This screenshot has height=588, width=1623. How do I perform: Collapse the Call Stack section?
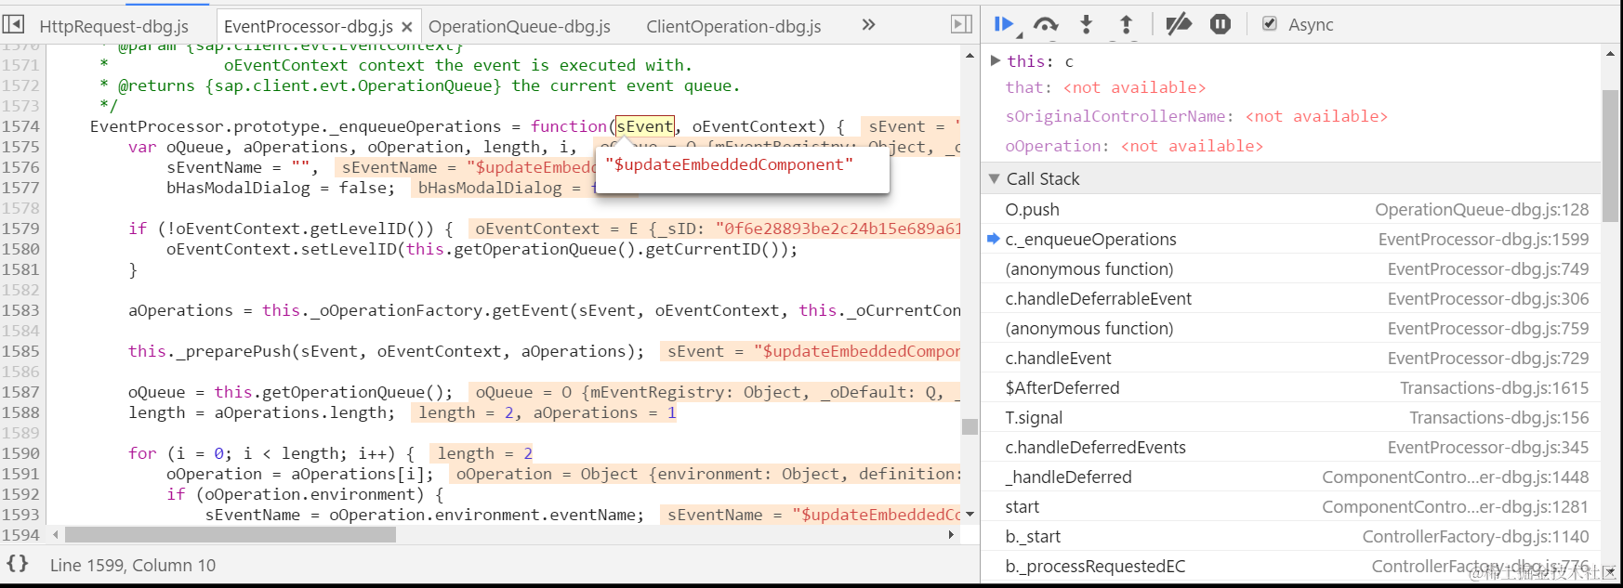click(x=995, y=178)
